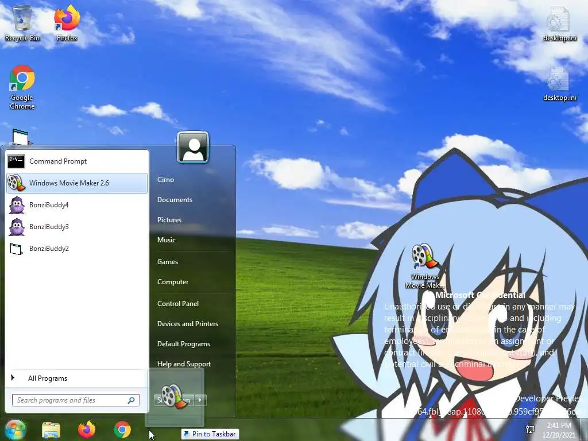588x441 pixels.
Task: Click the BonziBuddy4 purple gorilla icon
Action: tap(17, 205)
